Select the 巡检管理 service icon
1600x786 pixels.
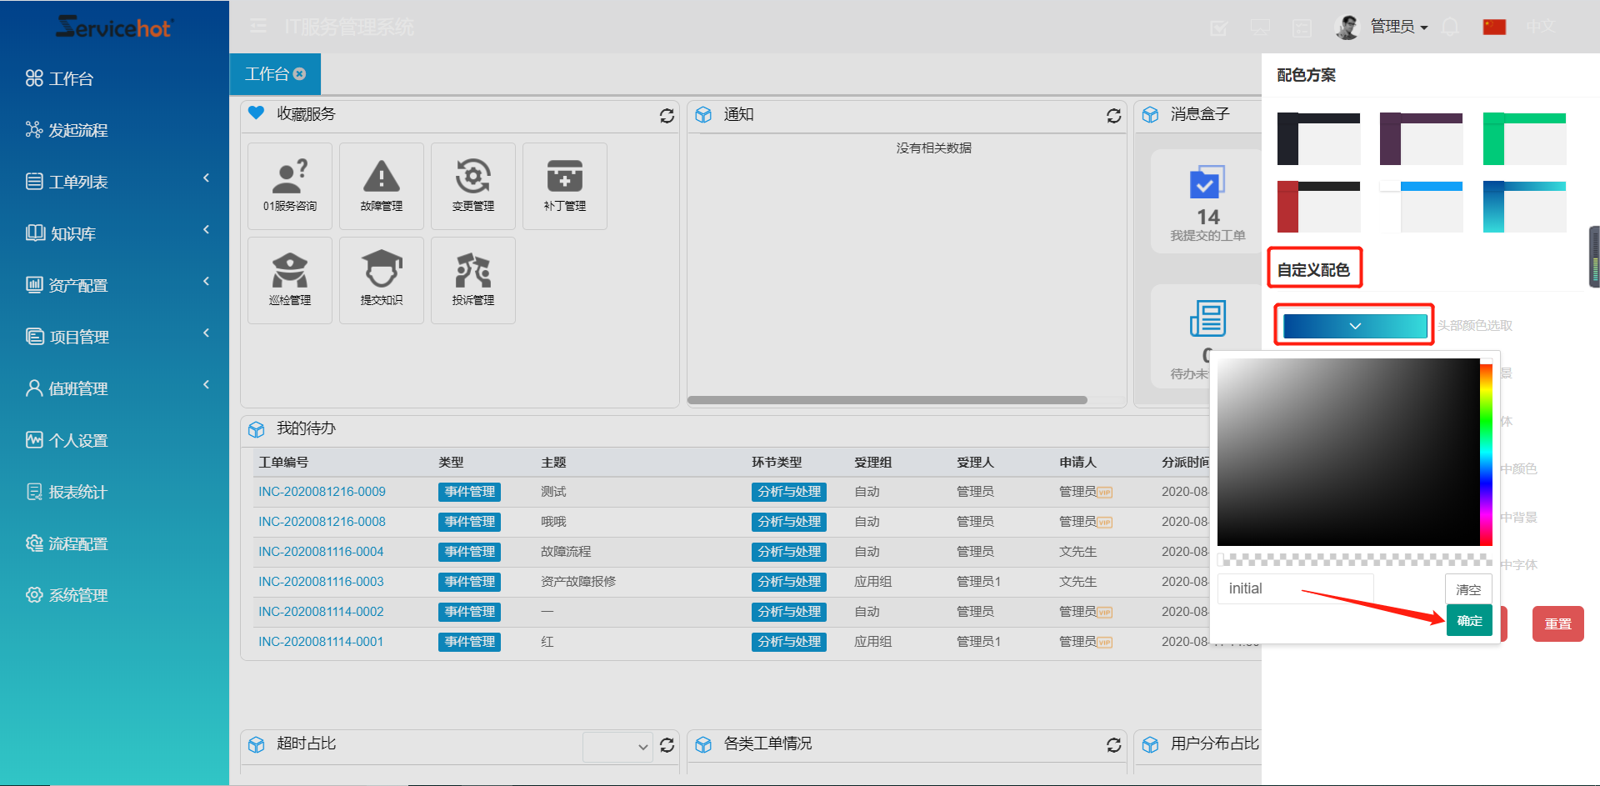pyautogui.click(x=289, y=280)
